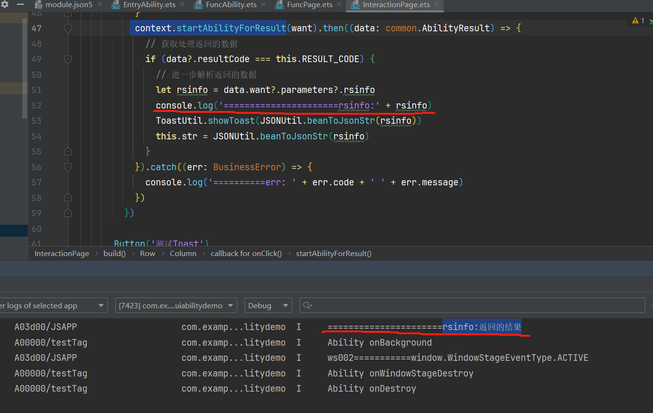Collapse the catch block fold at line 56
Image resolution: width=653 pixels, height=413 pixels.
click(x=68, y=167)
